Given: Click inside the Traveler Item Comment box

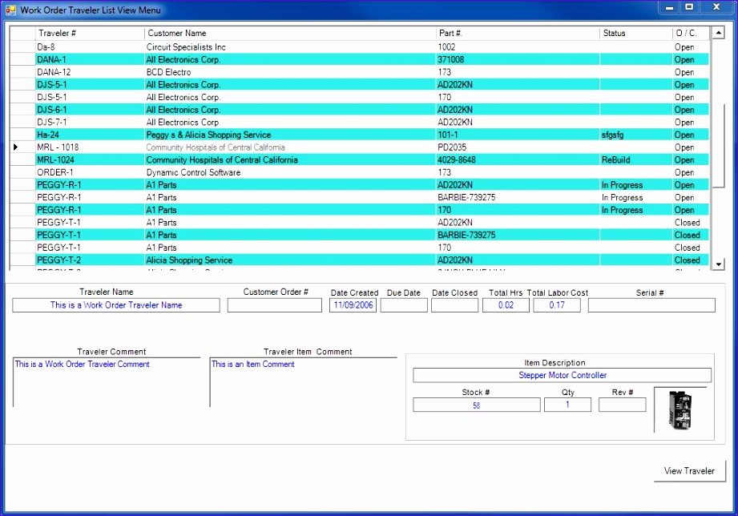Looking at the screenshot, I should point(304,382).
